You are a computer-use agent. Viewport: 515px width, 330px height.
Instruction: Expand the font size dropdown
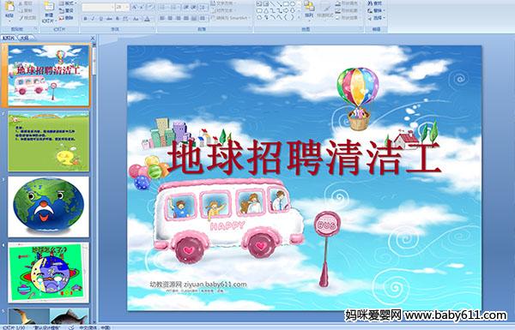click(127, 7)
